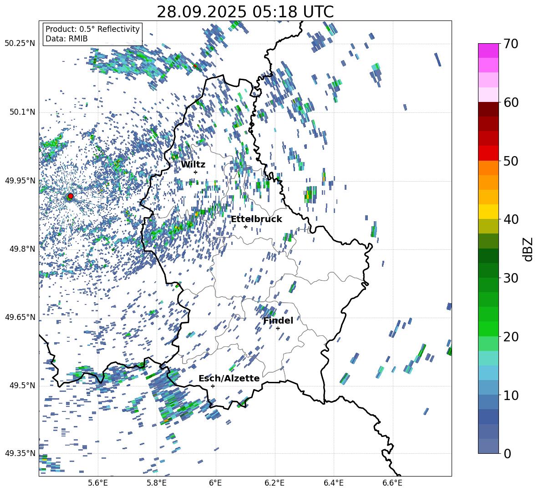Click the 49.5°N latitude label

click(x=22, y=385)
